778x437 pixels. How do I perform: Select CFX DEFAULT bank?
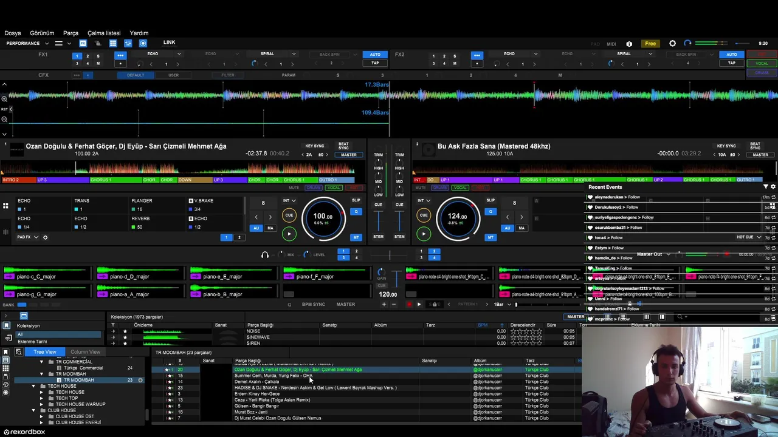136,75
